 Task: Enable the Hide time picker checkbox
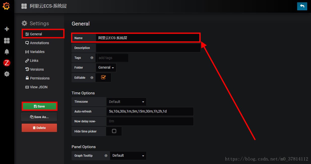point(114,131)
